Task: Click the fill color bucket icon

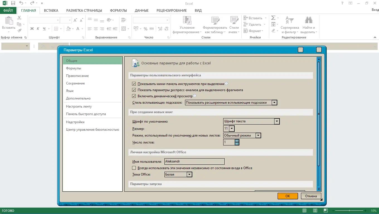Action: [68, 29]
